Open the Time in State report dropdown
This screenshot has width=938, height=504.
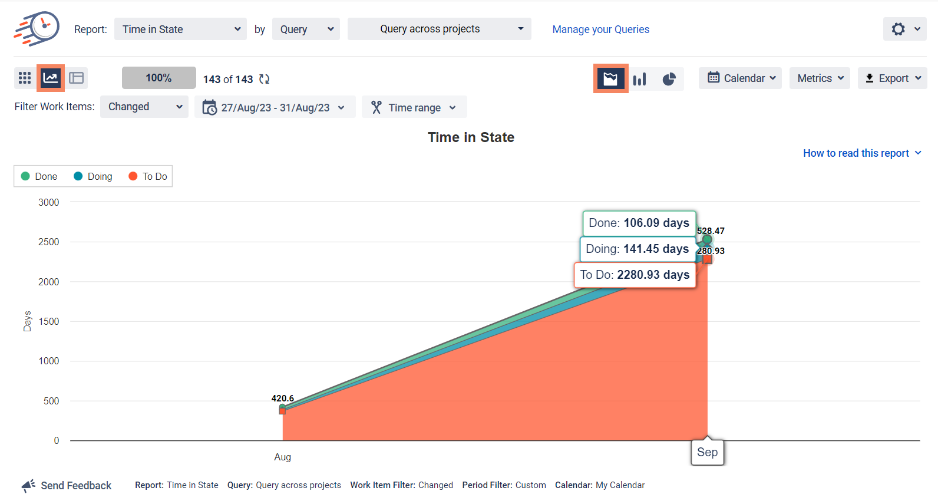pyautogui.click(x=180, y=29)
